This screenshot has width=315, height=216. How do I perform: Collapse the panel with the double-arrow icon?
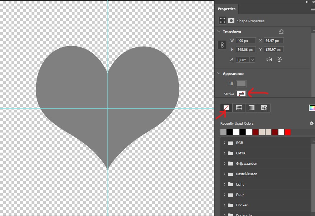click(307, 2)
